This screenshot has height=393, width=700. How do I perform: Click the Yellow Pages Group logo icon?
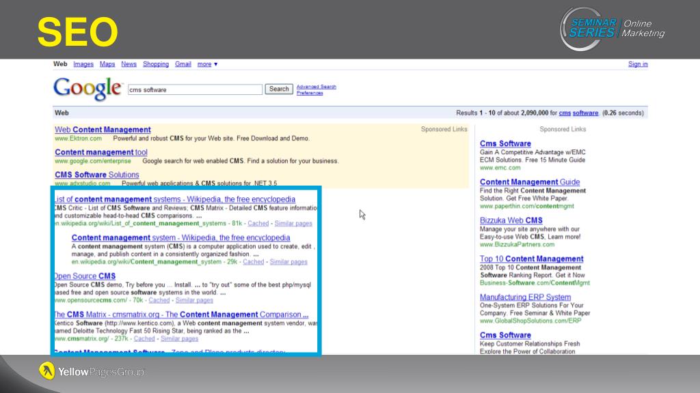47,370
